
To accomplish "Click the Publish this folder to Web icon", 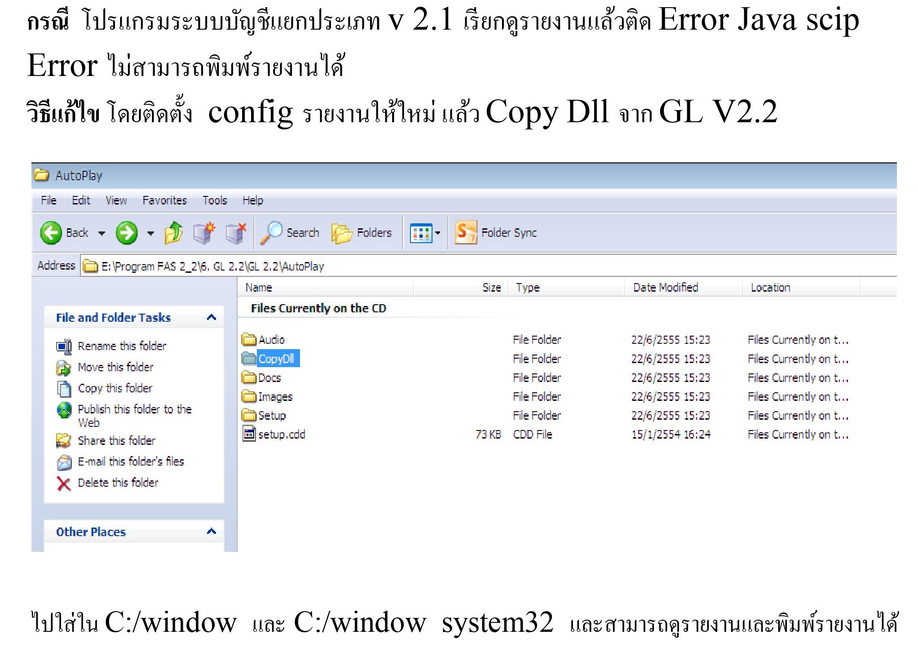I will (64, 409).
